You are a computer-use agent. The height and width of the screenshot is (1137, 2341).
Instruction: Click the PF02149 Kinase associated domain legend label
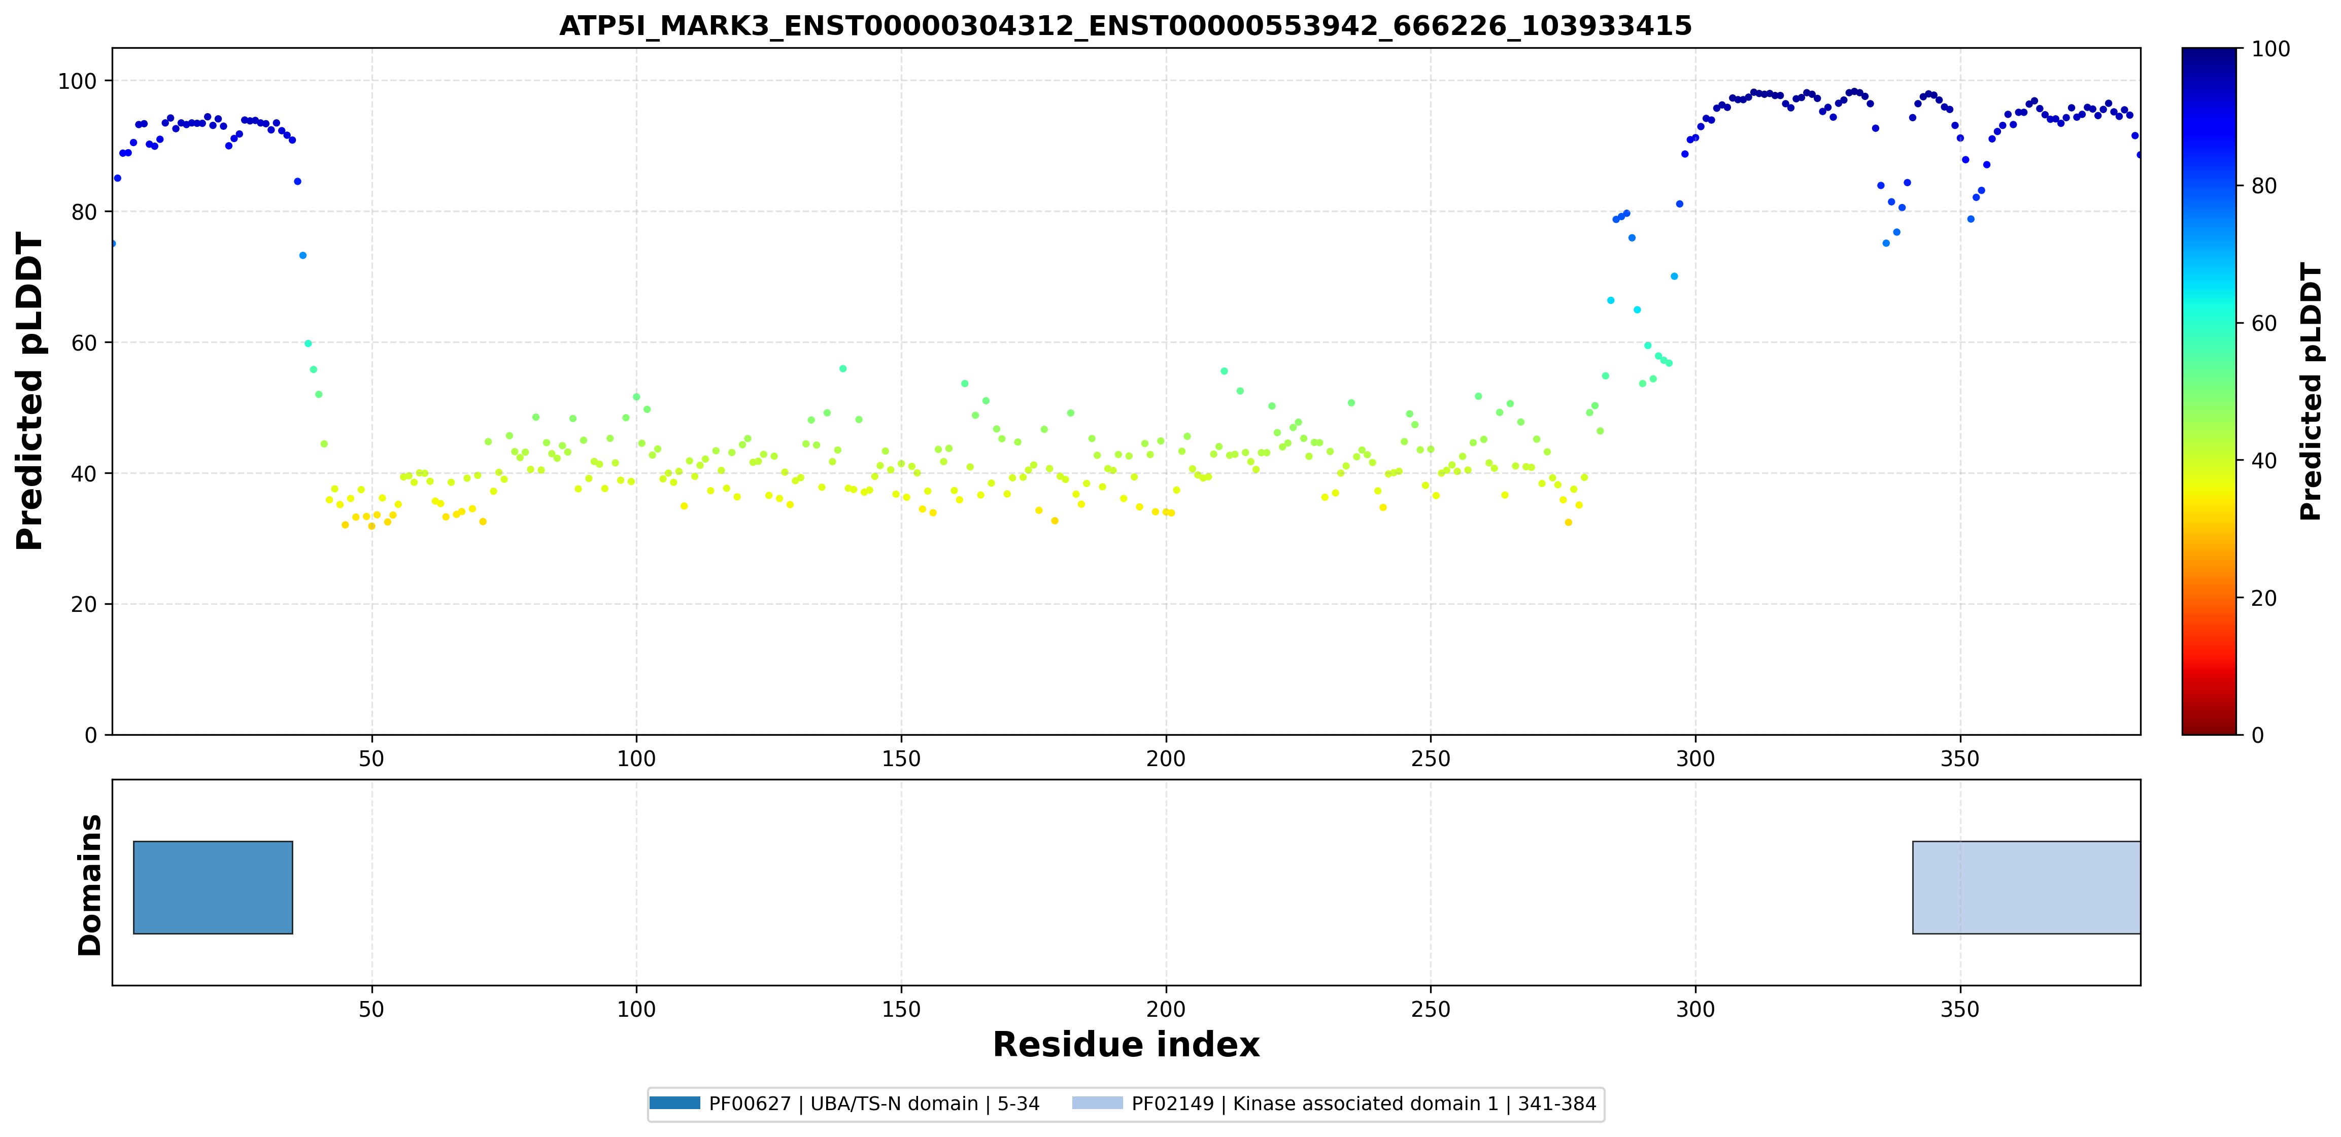coord(1363,1104)
